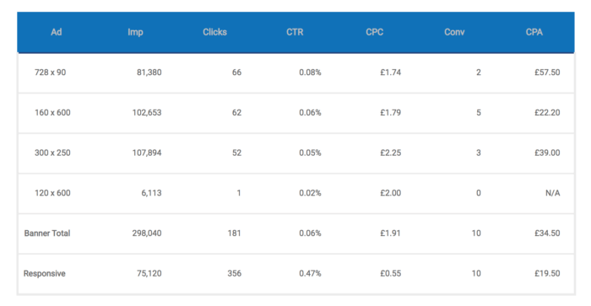Click the Ad column header
591x306 pixels.
pos(57,32)
